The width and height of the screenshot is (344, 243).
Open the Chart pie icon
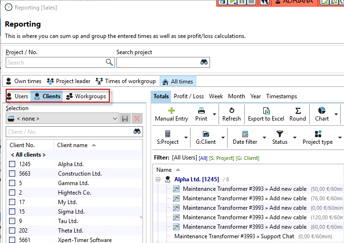(x=322, y=111)
